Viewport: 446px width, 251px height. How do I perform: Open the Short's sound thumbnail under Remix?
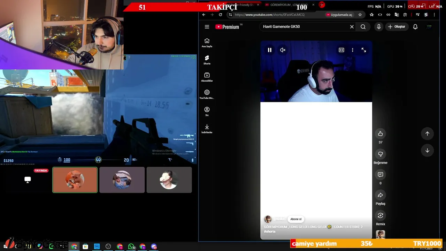point(380,235)
